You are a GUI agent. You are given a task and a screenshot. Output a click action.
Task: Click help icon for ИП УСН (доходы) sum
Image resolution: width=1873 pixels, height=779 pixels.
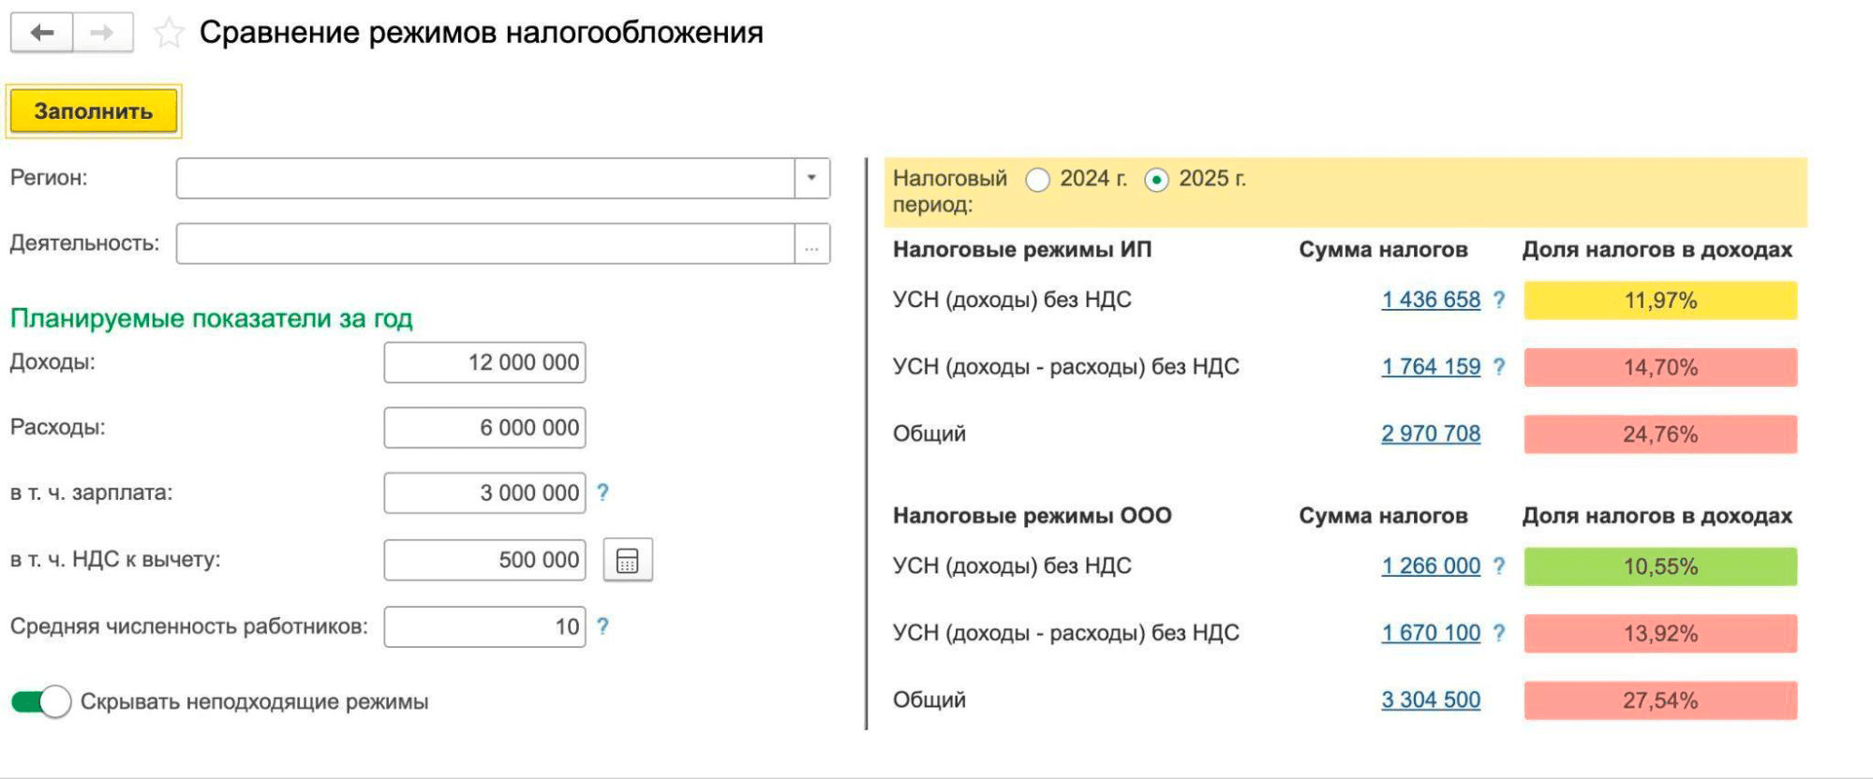(1499, 300)
